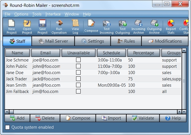Select the jane@foo.com email cell
This screenshot has width=191, height=135.
46,73
